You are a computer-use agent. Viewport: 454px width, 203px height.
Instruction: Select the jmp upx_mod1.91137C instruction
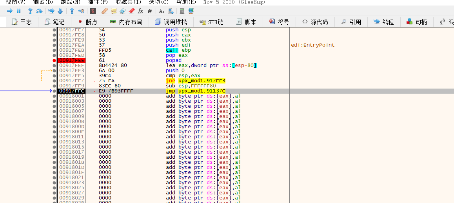tap(196, 91)
